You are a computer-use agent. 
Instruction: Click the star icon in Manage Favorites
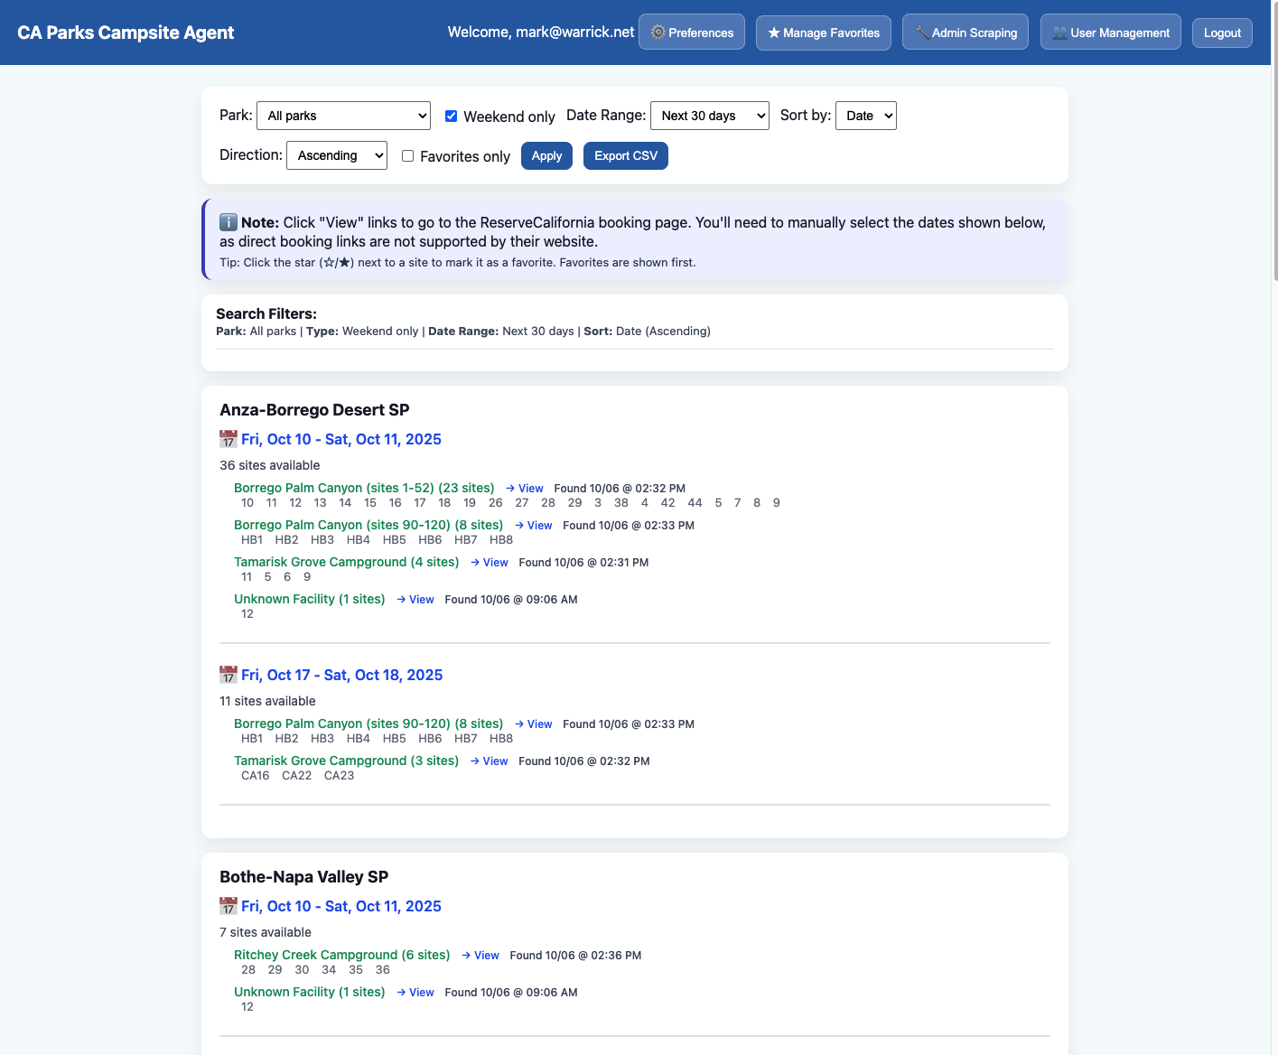774,33
